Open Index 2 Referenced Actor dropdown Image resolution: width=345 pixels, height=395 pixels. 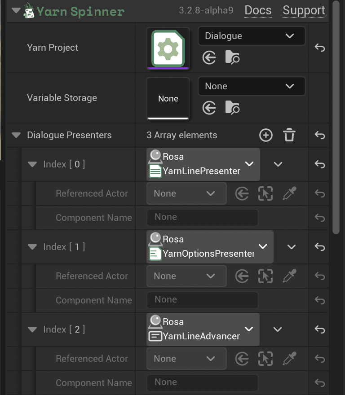click(x=186, y=359)
